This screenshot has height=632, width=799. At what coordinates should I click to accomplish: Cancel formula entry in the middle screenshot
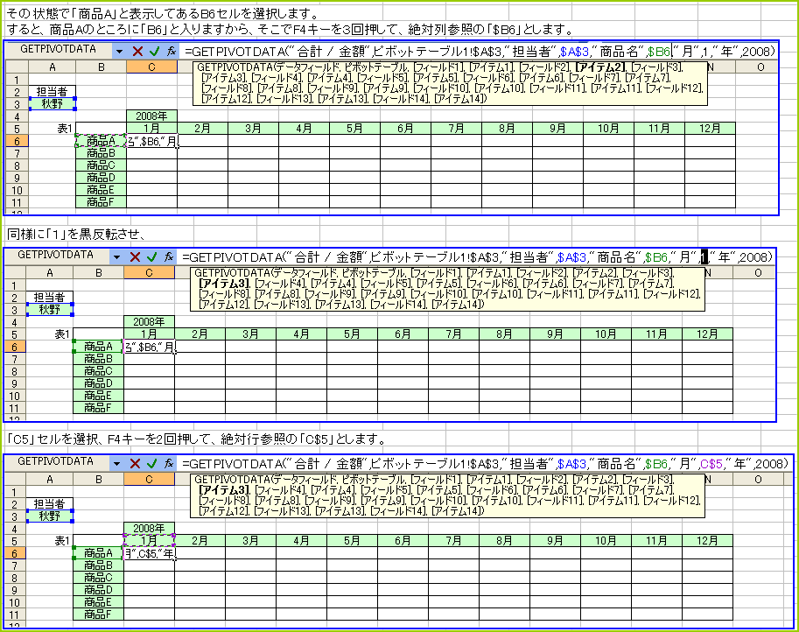[x=135, y=256]
